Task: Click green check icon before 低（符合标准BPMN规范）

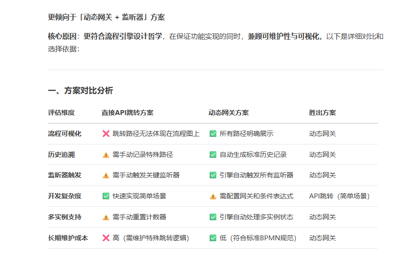Action: point(213,238)
